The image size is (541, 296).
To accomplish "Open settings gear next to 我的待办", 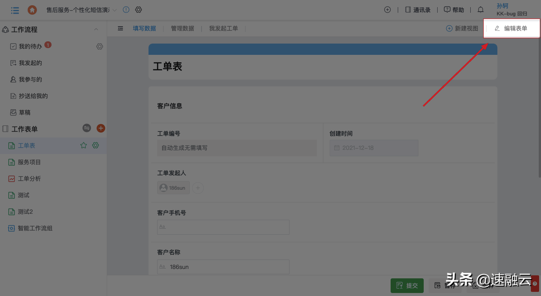I will [x=100, y=47].
